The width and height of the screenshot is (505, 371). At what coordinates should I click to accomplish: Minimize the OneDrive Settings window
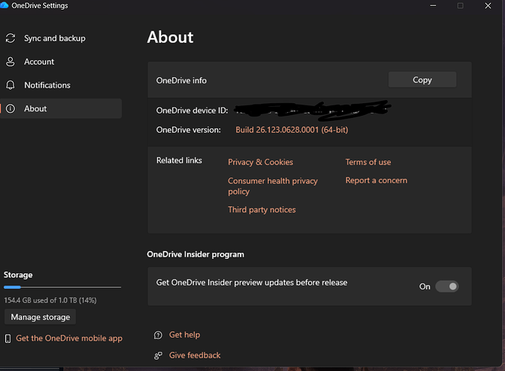tap(433, 6)
